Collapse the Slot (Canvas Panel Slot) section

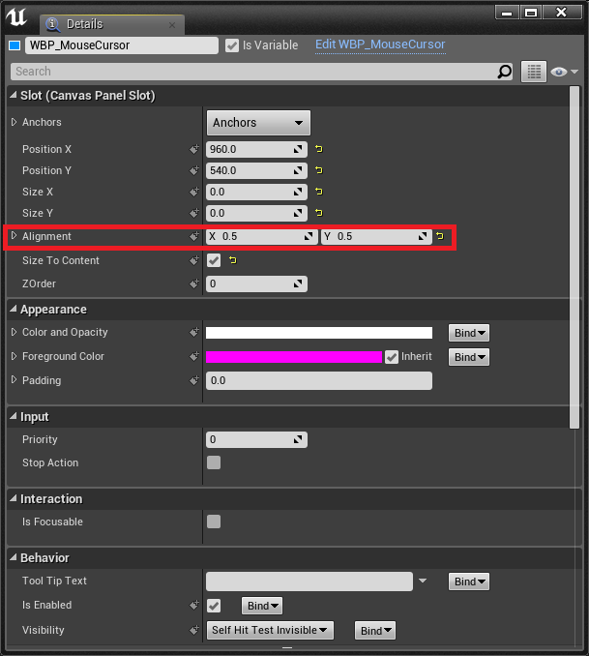pyautogui.click(x=14, y=95)
